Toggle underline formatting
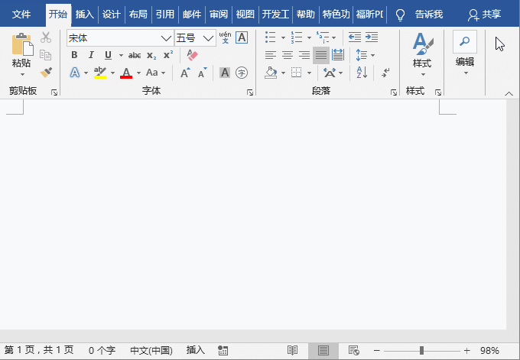Image resolution: width=520 pixels, height=360 pixels. [108, 55]
